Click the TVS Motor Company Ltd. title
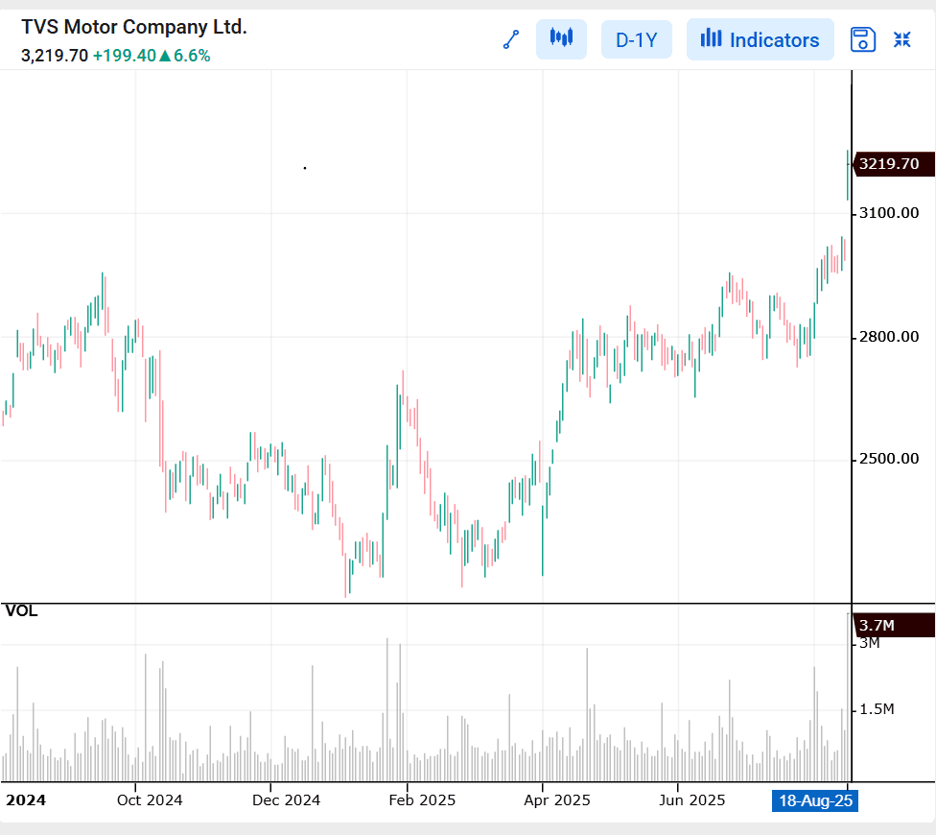The width and height of the screenshot is (936, 835). point(134,27)
